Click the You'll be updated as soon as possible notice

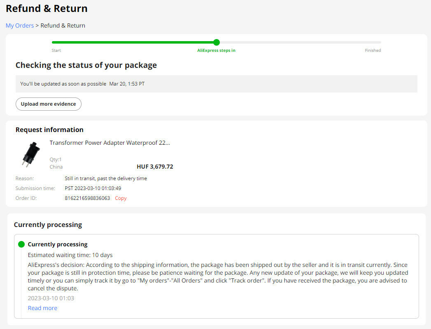click(217, 84)
